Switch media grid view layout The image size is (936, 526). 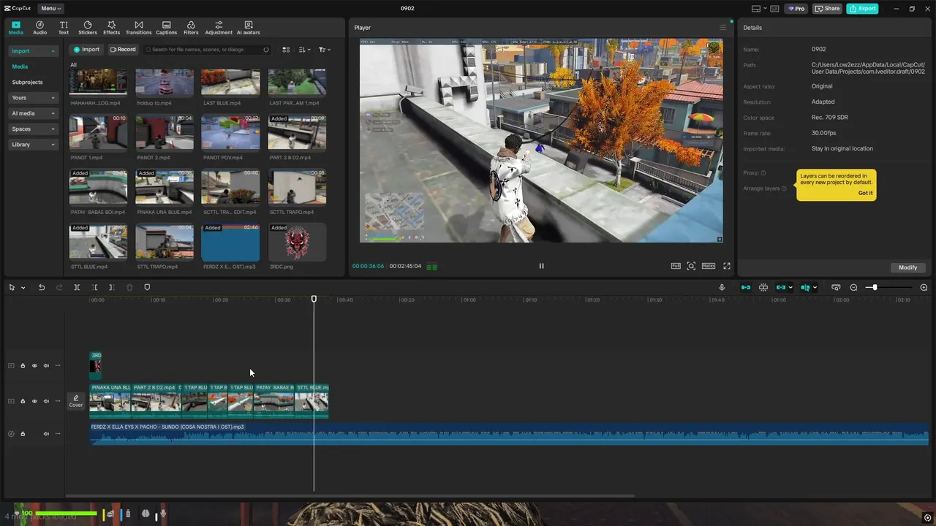tap(286, 50)
